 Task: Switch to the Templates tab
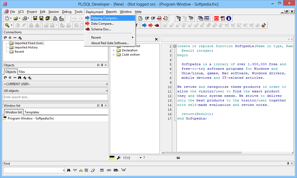pos(32,112)
